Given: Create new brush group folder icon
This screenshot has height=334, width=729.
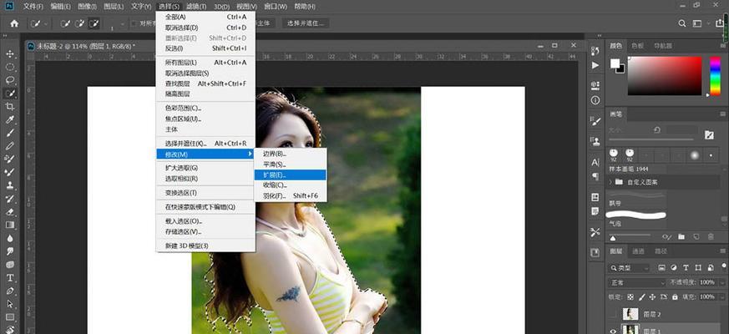Looking at the screenshot, I should coord(681,237).
